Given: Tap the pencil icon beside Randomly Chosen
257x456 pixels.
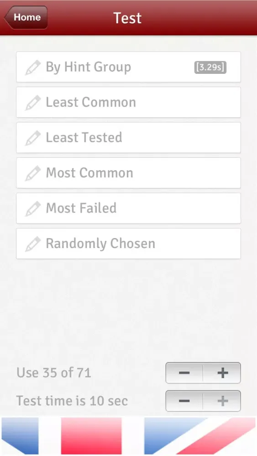Looking at the screenshot, I should [x=33, y=244].
